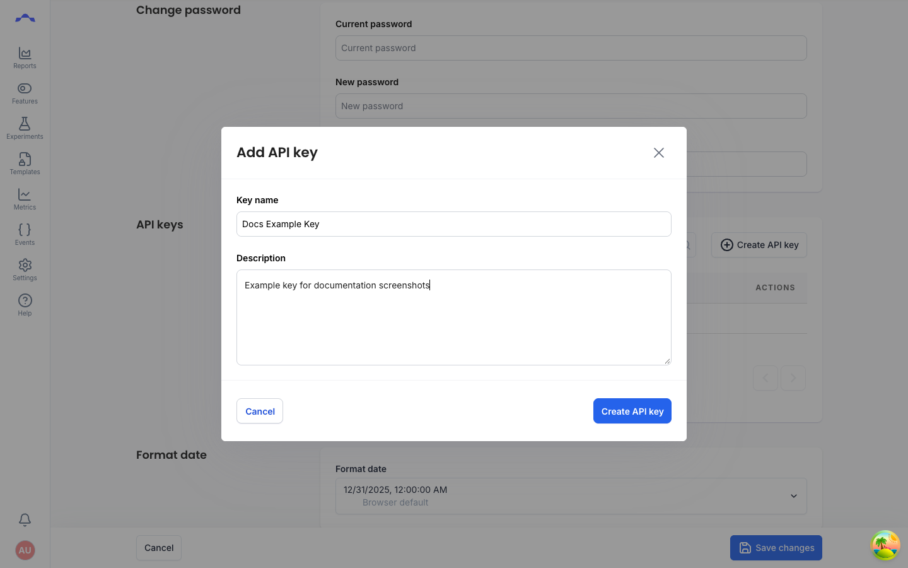The height and width of the screenshot is (568, 908).
Task: Open the Reports section in the sidebar
Action: pos(25,58)
